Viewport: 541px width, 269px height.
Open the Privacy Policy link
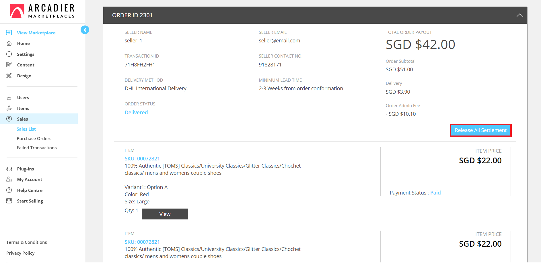[x=20, y=253]
